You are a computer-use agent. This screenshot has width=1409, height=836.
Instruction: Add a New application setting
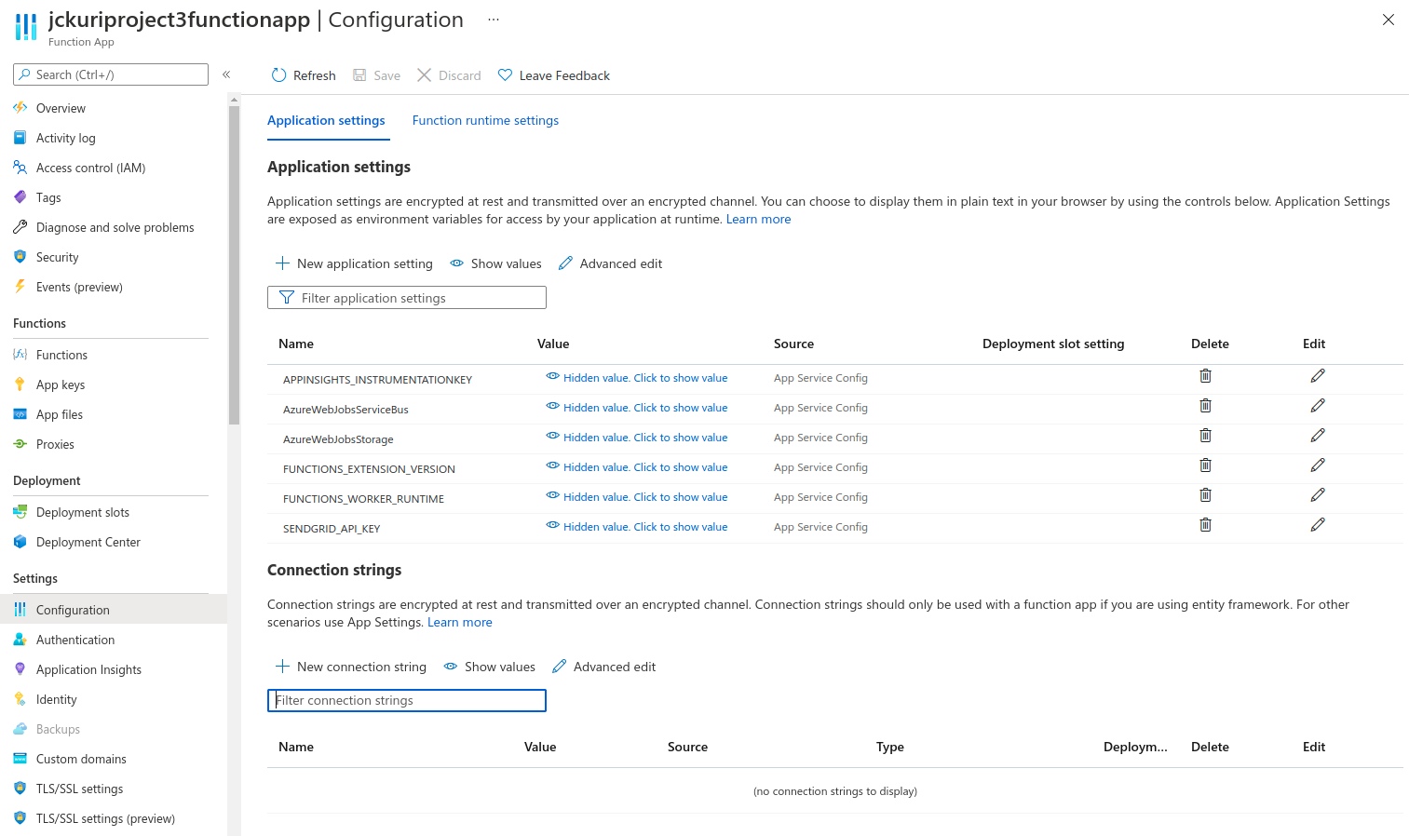(354, 263)
